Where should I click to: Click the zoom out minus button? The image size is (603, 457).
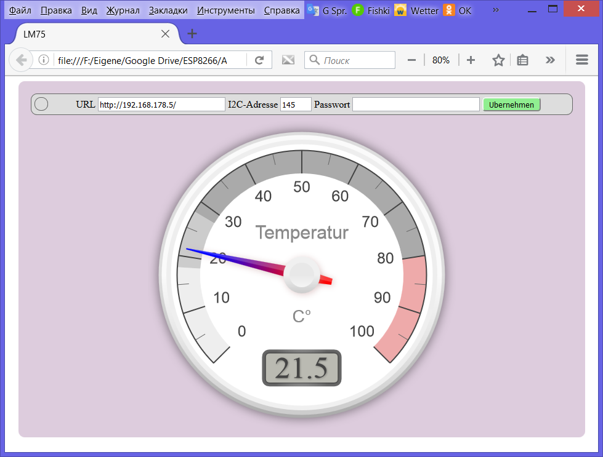point(412,60)
